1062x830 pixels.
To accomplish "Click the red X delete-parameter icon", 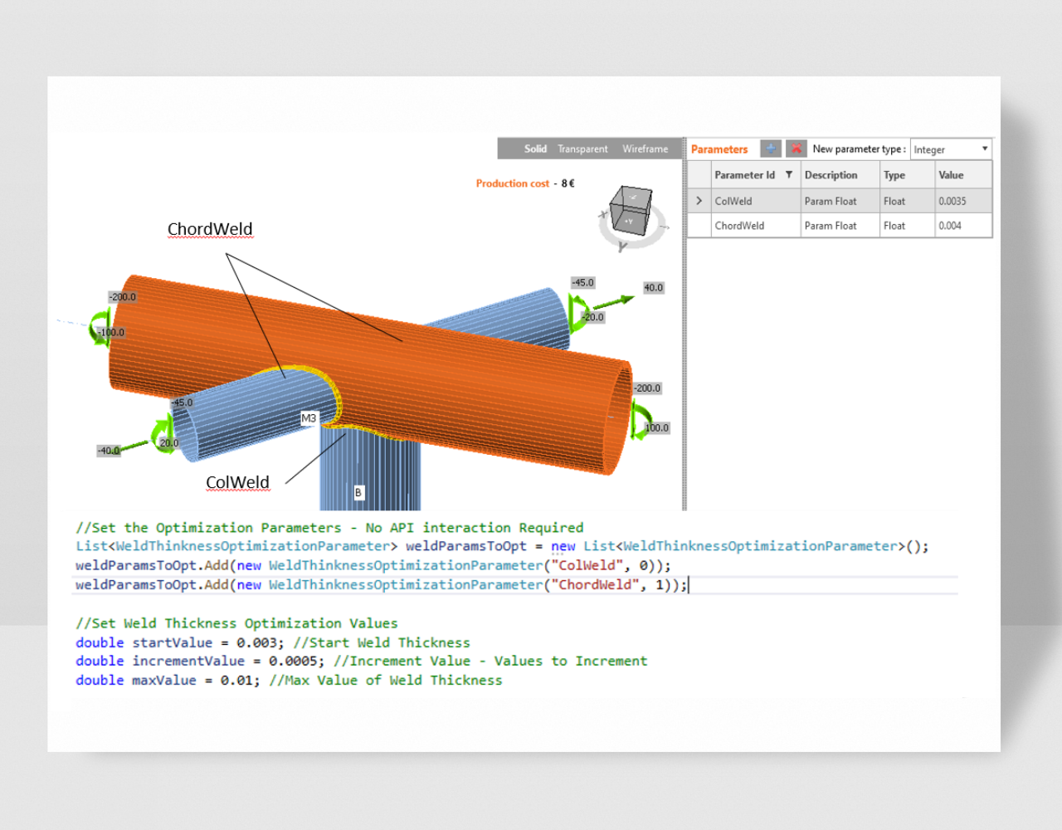I will point(796,149).
